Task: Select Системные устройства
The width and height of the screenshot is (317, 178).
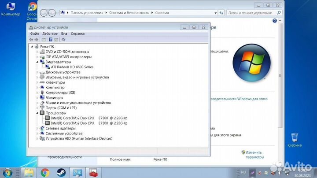Action: (x=64, y=133)
